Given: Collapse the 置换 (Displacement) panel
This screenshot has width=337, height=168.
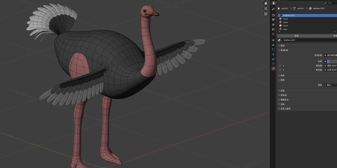Looking at the screenshot, I should pyautogui.click(x=282, y=80).
